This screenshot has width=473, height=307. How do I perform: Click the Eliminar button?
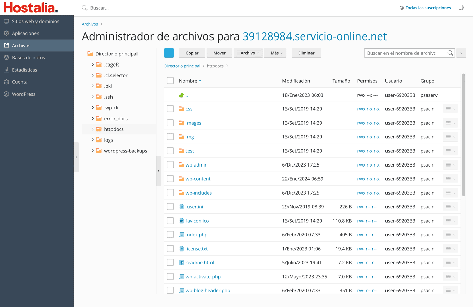click(306, 53)
